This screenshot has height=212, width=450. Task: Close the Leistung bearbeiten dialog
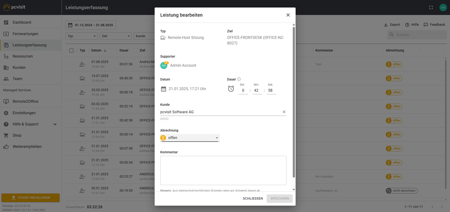click(288, 15)
